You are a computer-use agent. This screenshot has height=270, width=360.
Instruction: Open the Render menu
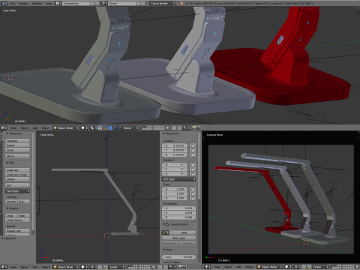(23, 3)
